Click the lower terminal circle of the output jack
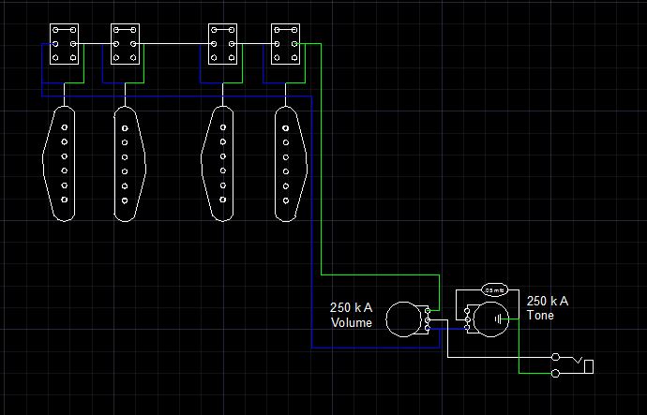Screen dimensions: 647x415 tap(556, 374)
